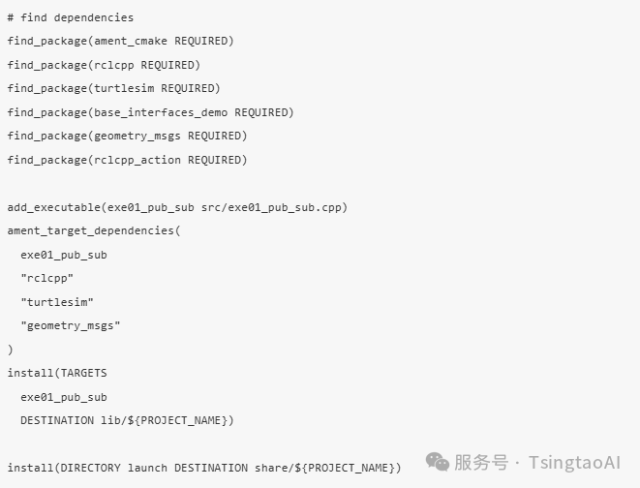Click the find_package(rclcpp_action REQUIRED) line

click(x=127, y=160)
